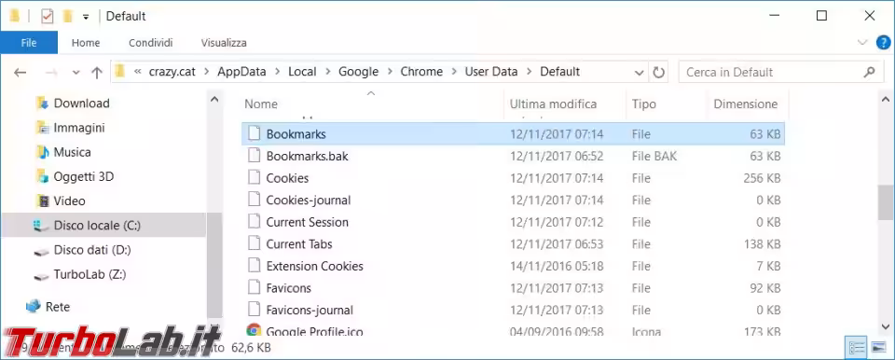Click the Google breadcrumb segment
Screen dimensions: 895x360
(358, 72)
